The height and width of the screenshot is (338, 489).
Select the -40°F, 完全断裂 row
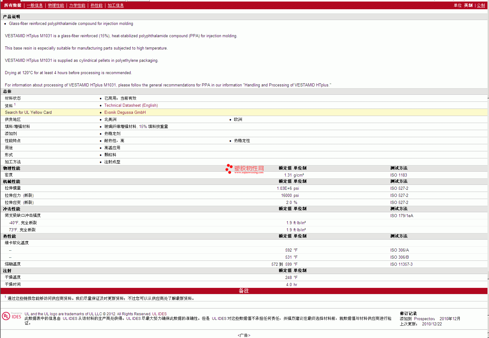tap(244, 223)
